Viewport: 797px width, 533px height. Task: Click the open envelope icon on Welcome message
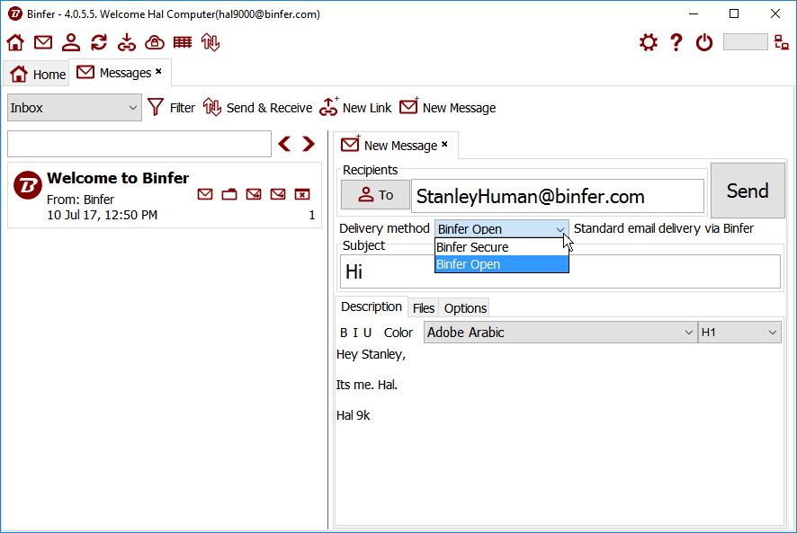[x=205, y=194]
